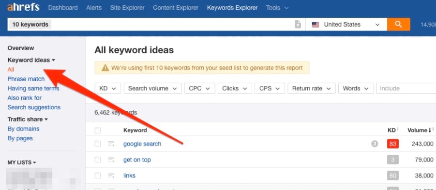Screen dimensions: 436x190
Task: Open the 'links' keyword link
Action: click(x=129, y=175)
